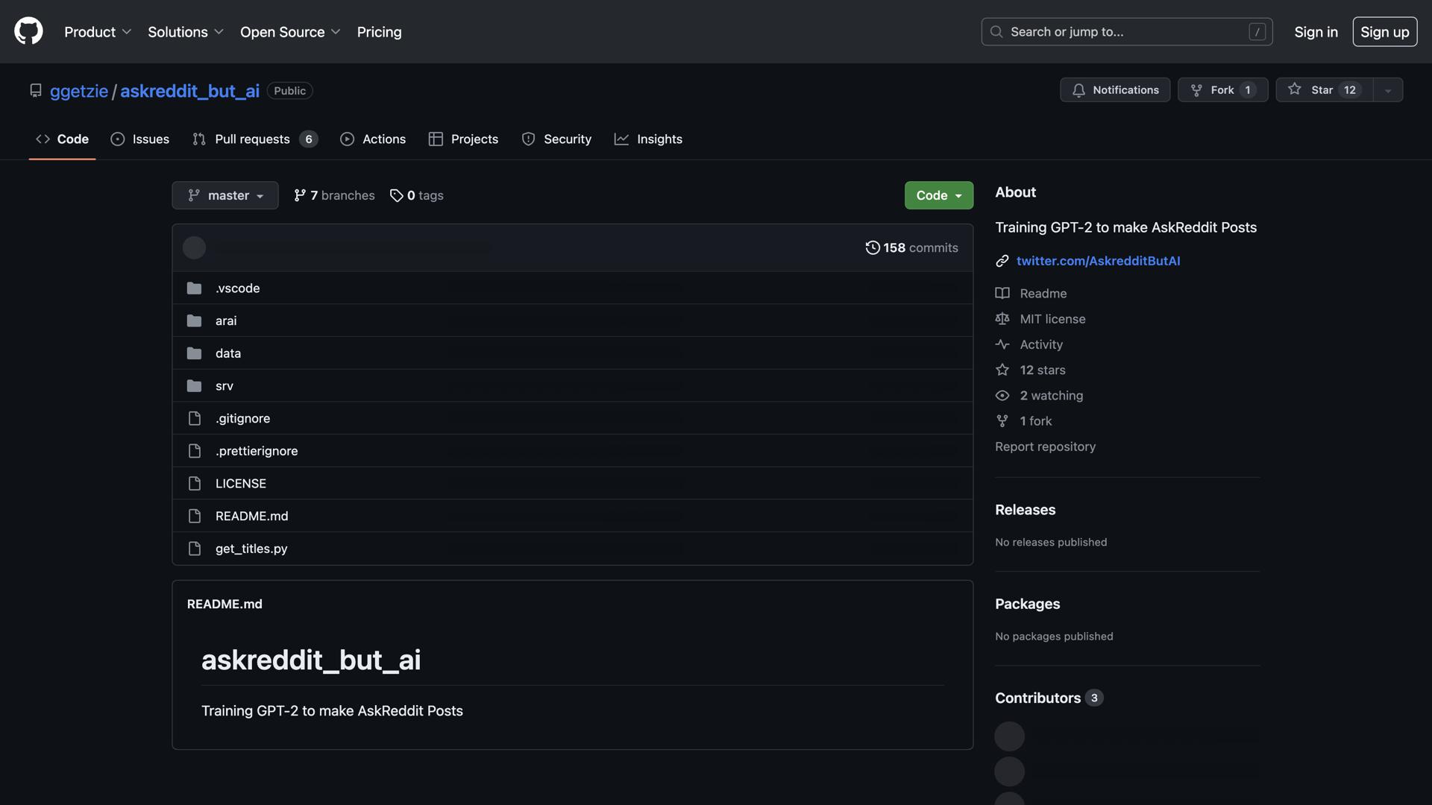
Task: Open the twitter.com/AskredditButAI link
Action: coord(1098,261)
